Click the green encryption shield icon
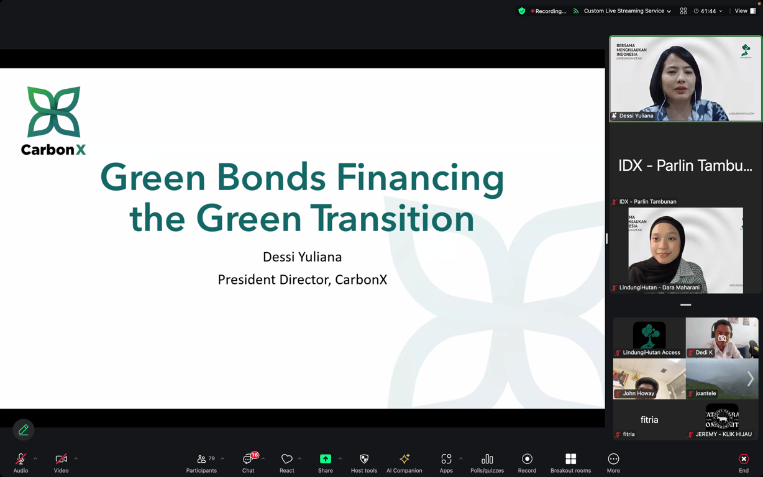Screen dimensions: 763x477 click(522, 11)
